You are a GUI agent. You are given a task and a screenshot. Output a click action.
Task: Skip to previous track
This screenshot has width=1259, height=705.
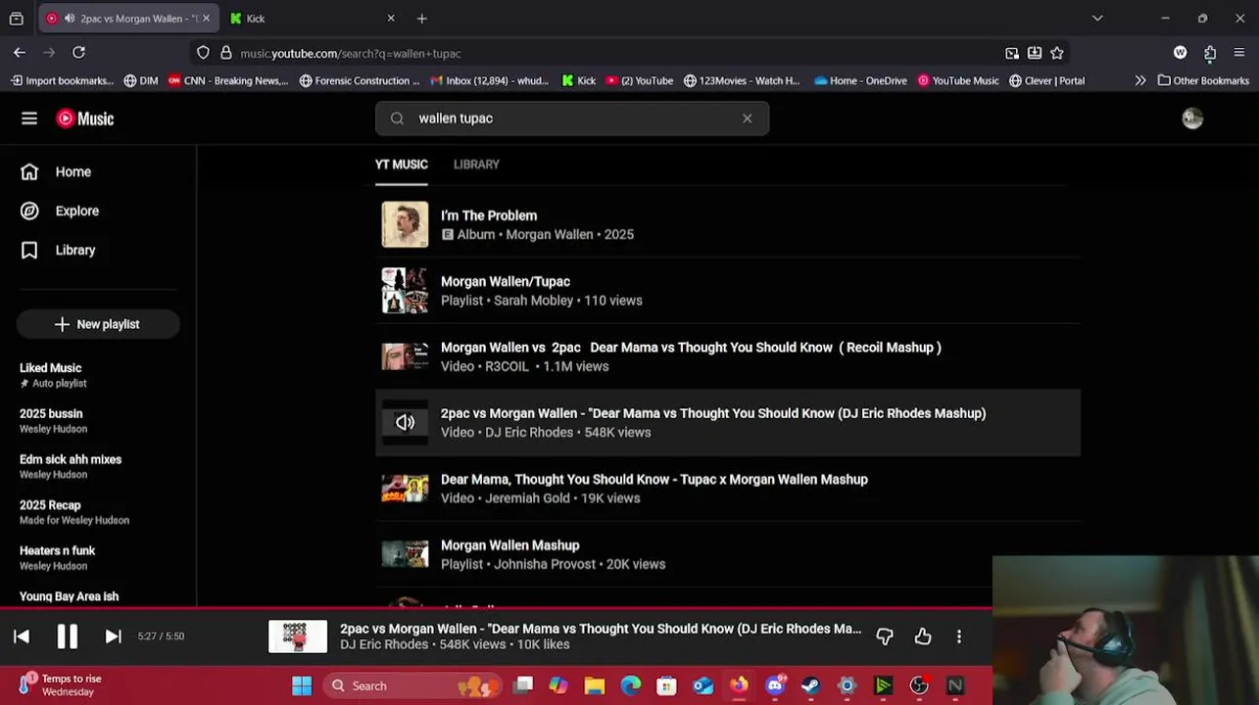coord(22,636)
